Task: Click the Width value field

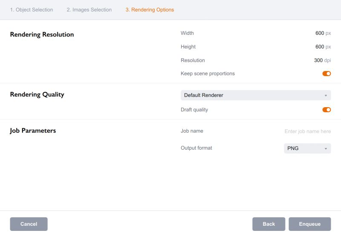Action: (320, 33)
